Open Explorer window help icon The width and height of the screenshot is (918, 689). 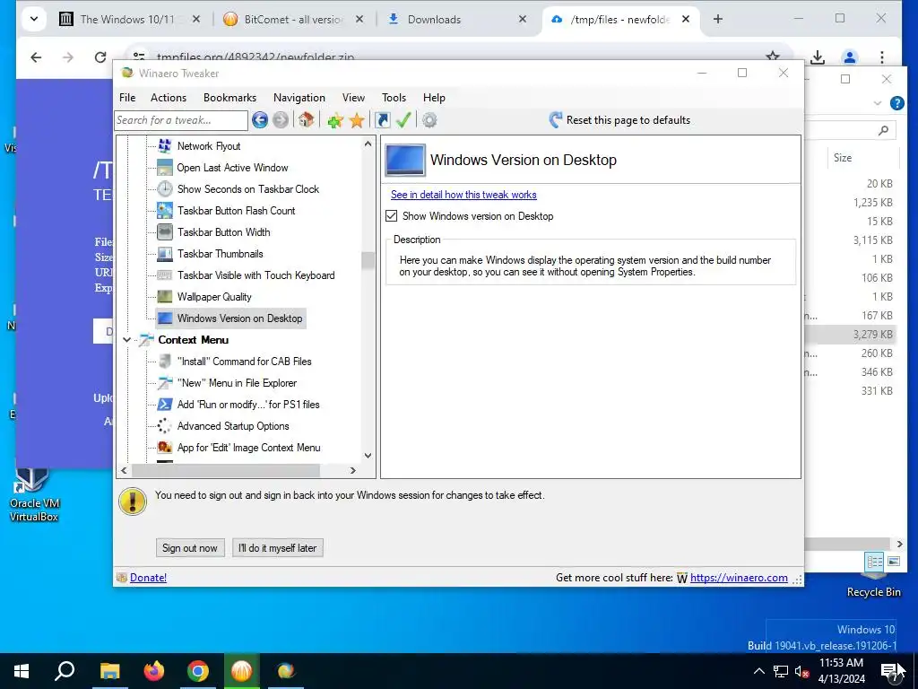896,103
